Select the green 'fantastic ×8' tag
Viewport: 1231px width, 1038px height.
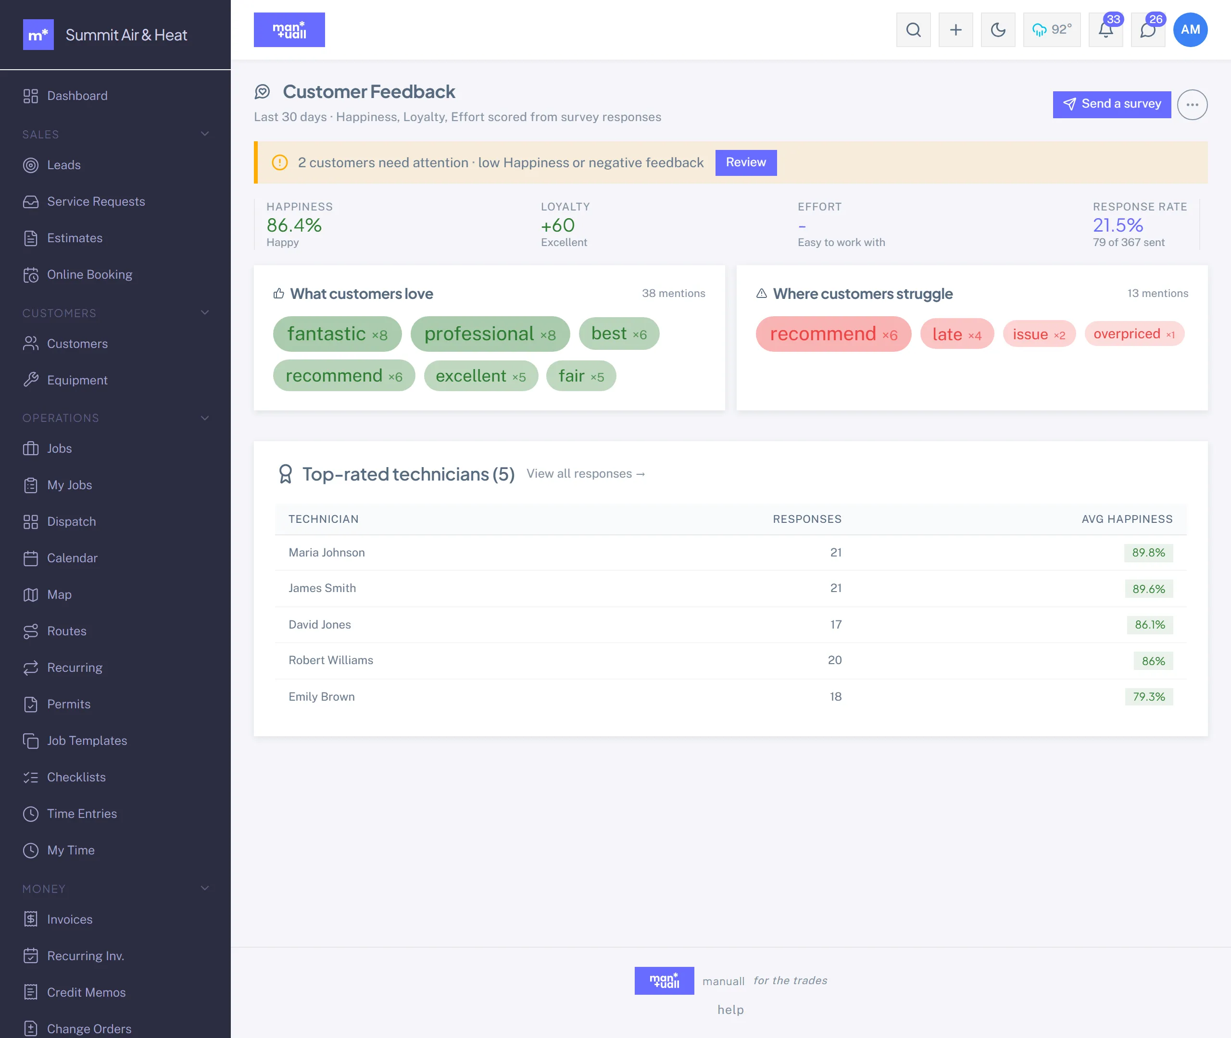pyautogui.click(x=338, y=334)
